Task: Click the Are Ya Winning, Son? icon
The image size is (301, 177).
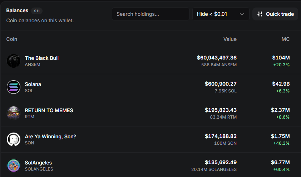Action: (14, 139)
